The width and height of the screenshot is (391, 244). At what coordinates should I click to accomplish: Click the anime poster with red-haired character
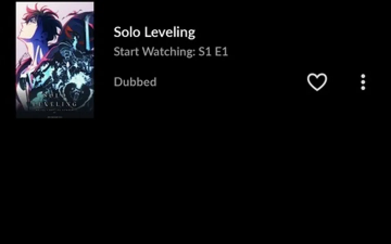click(x=55, y=60)
